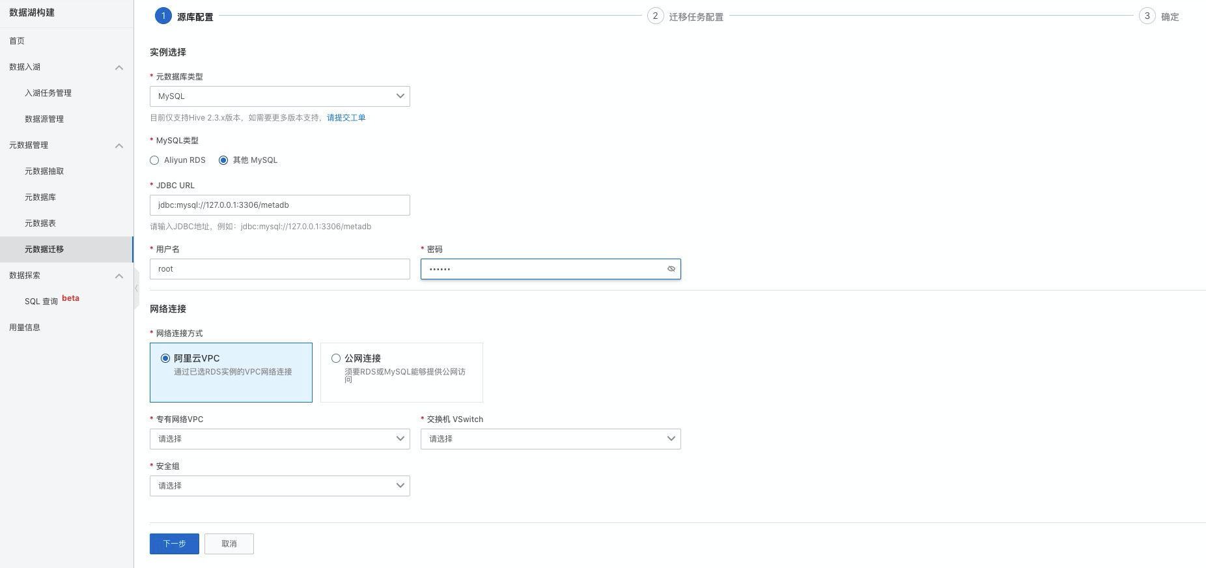Open 元数据库 in sidebar
The height and width of the screenshot is (568, 1206).
(66, 197)
